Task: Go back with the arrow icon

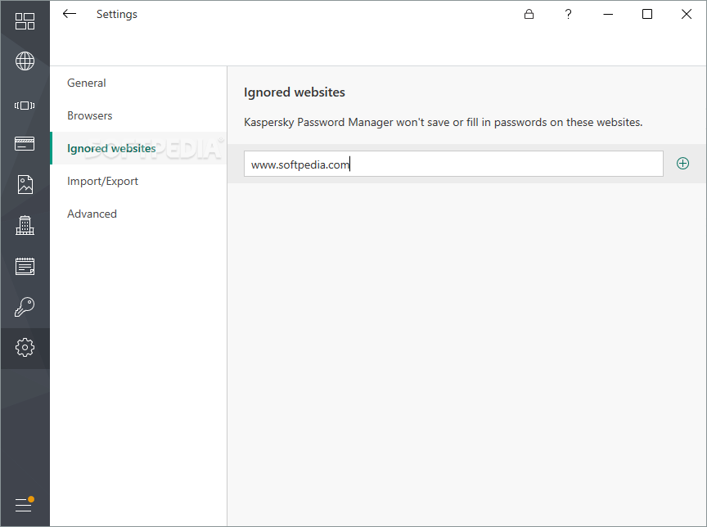Action: pos(70,14)
